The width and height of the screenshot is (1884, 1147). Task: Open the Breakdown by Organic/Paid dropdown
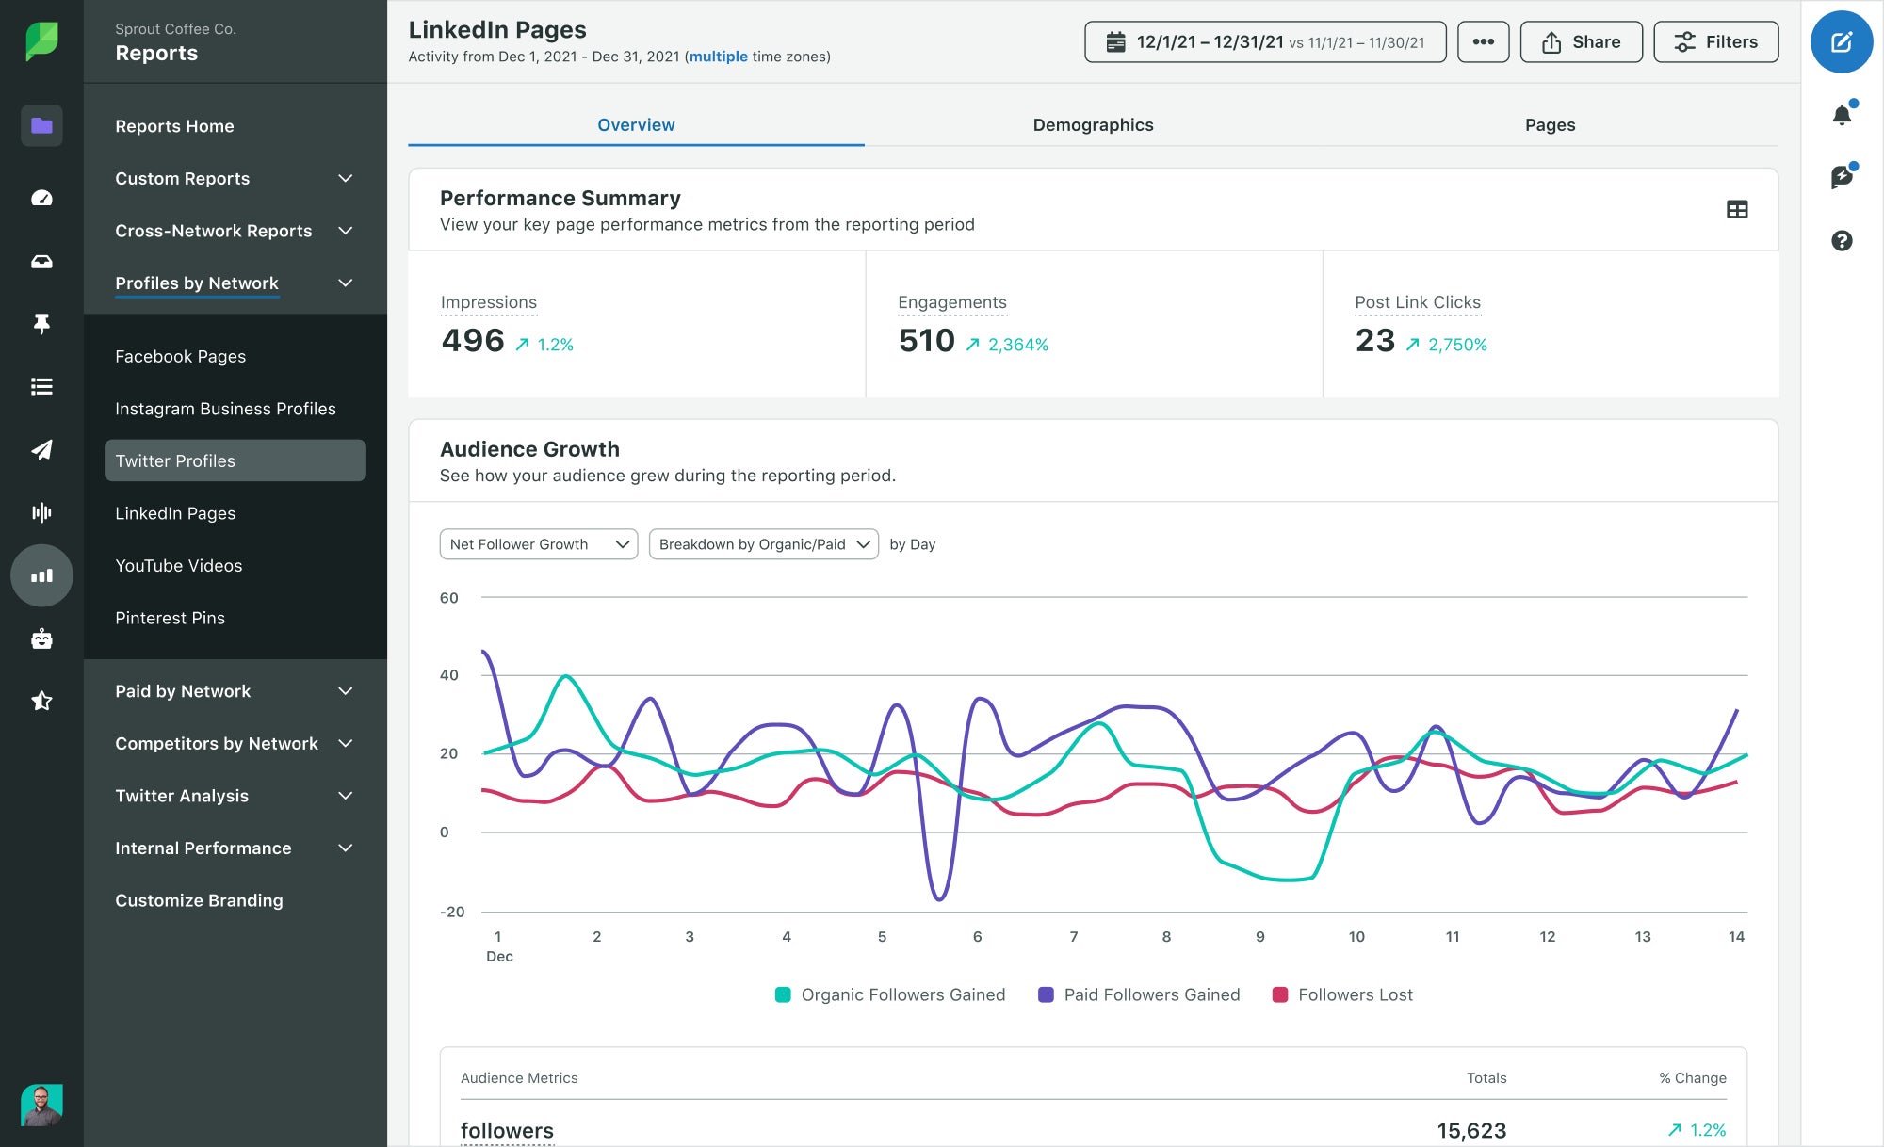click(762, 543)
